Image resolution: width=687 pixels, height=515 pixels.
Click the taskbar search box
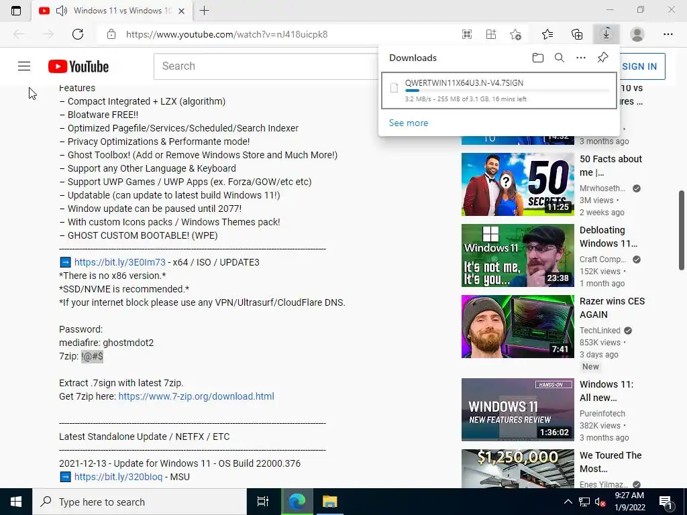(x=140, y=502)
